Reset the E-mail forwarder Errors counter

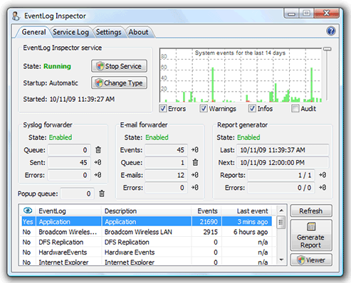point(195,188)
